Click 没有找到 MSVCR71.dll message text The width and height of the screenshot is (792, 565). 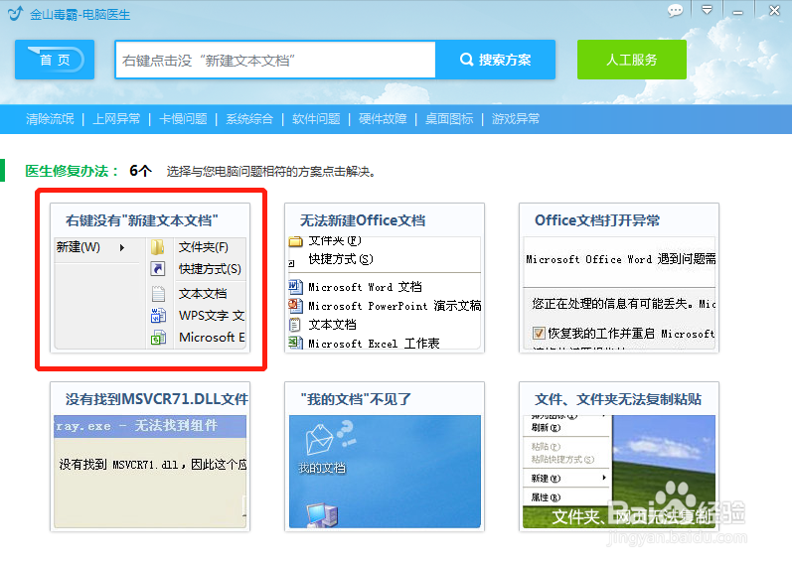click(153, 464)
